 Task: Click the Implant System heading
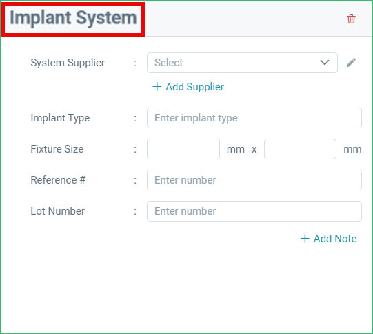click(x=73, y=18)
